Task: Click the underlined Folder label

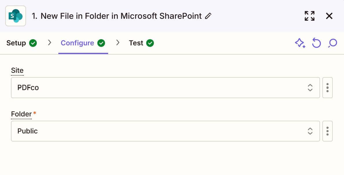Action: (21, 114)
